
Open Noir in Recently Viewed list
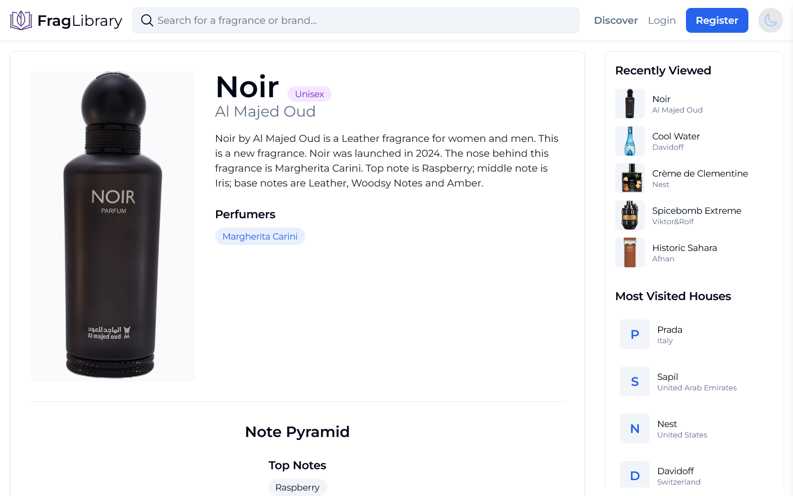coord(661,99)
